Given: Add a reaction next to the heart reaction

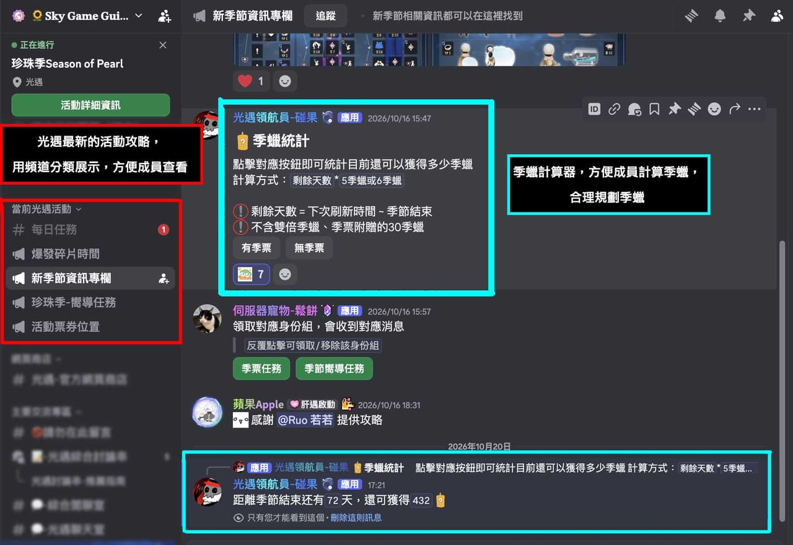Looking at the screenshot, I should (x=284, y=81).
